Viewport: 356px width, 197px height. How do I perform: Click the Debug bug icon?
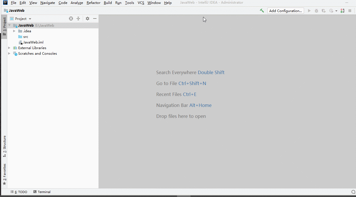coord(316,11)
